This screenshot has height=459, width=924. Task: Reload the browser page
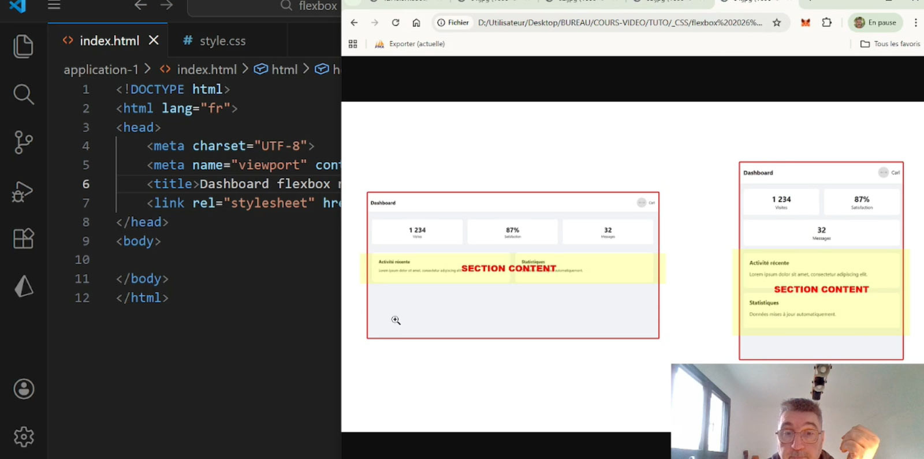[x=396, y=23]
